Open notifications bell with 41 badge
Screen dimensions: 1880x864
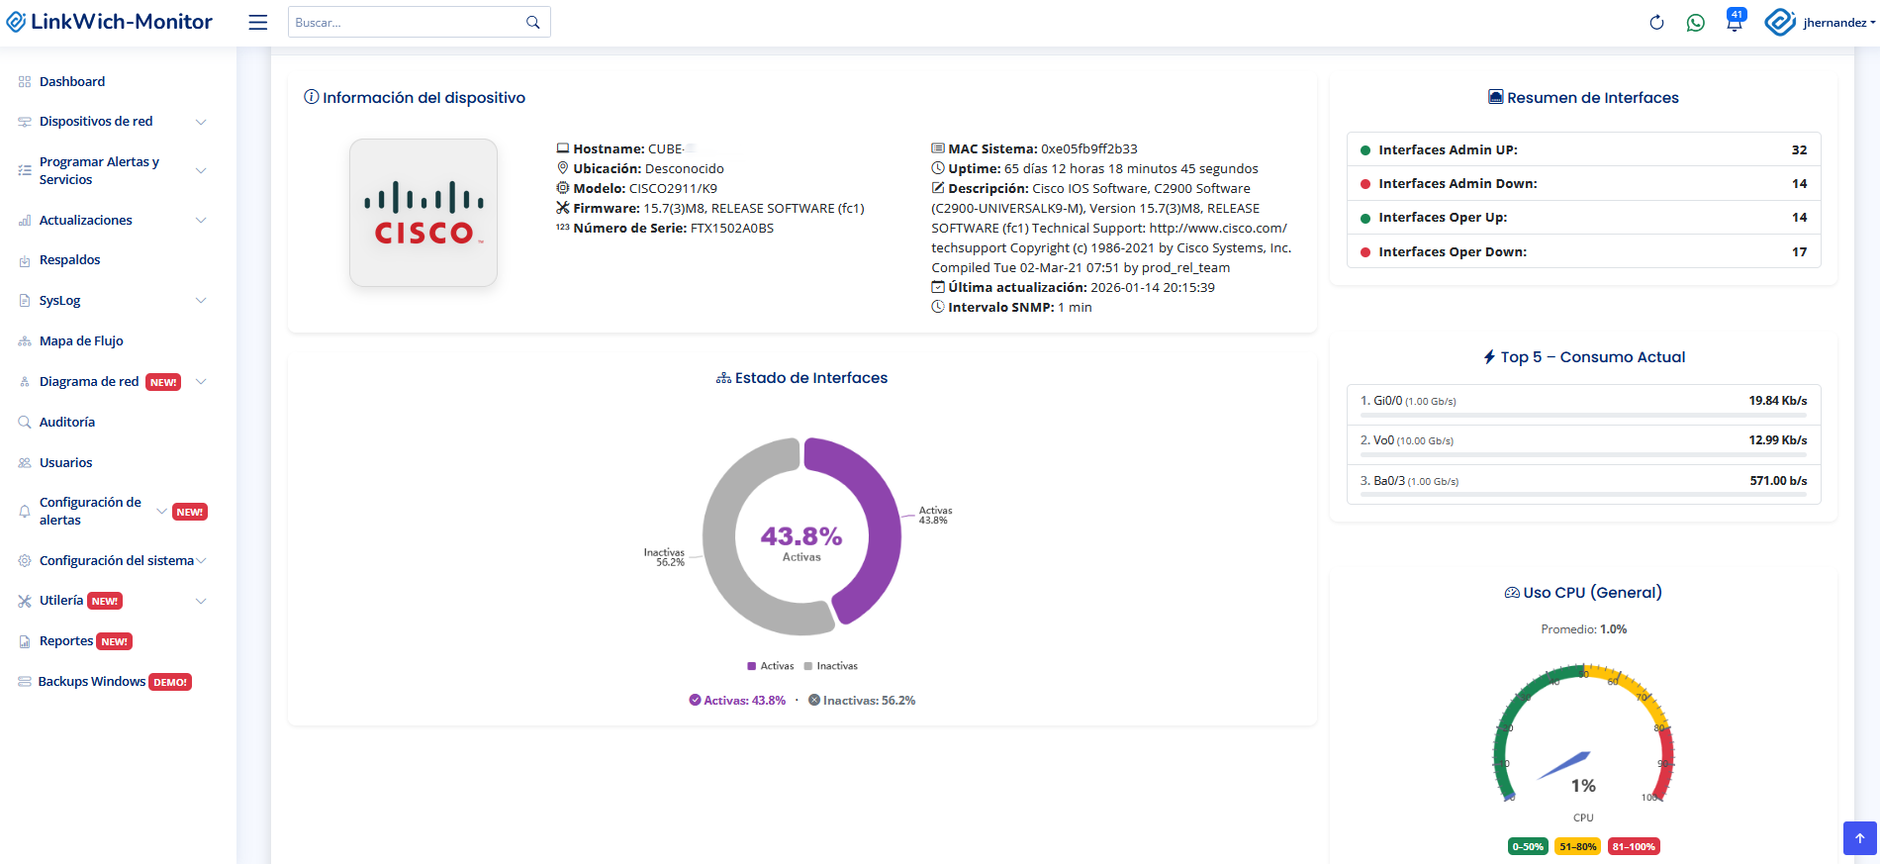[1735, 23]
